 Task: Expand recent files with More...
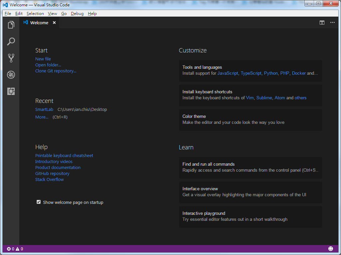tap(42, 117)
